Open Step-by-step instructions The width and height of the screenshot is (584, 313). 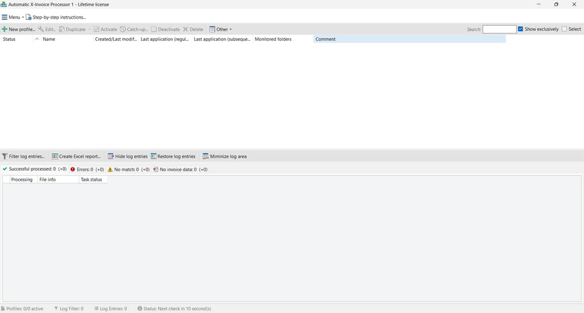coord(55,17)
